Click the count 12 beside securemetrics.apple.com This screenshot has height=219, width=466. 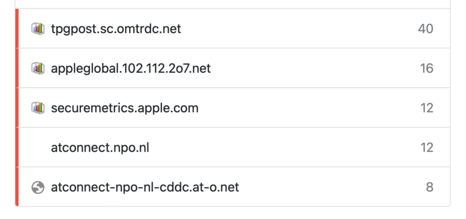[427, 108]
